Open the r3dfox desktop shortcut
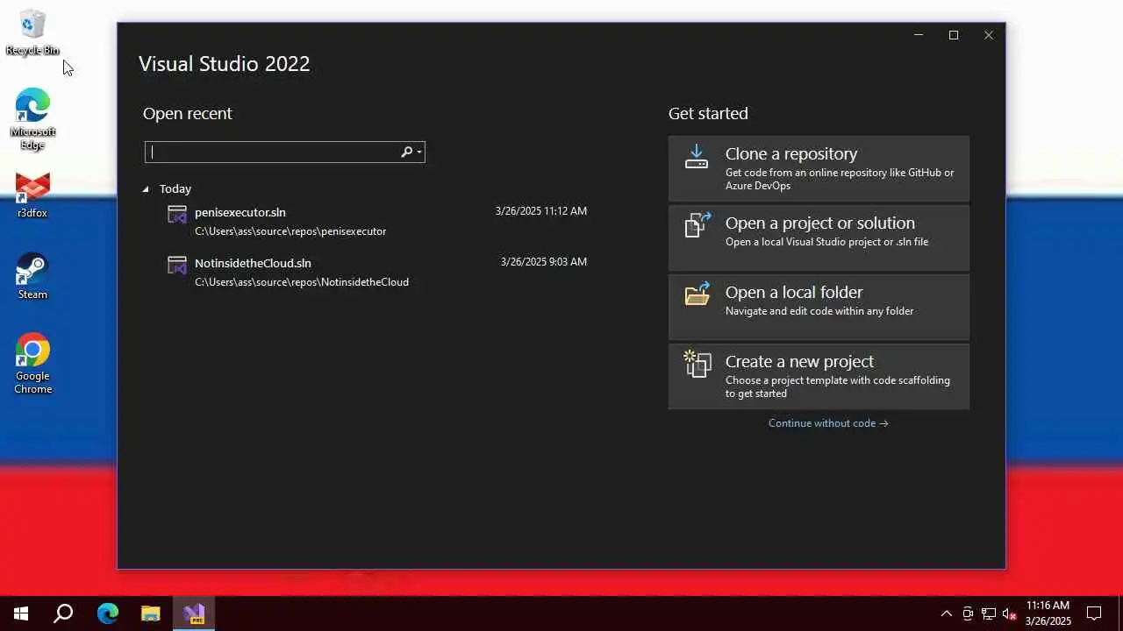This screenshot has height=631, width=1123. [x=32, y=195]
